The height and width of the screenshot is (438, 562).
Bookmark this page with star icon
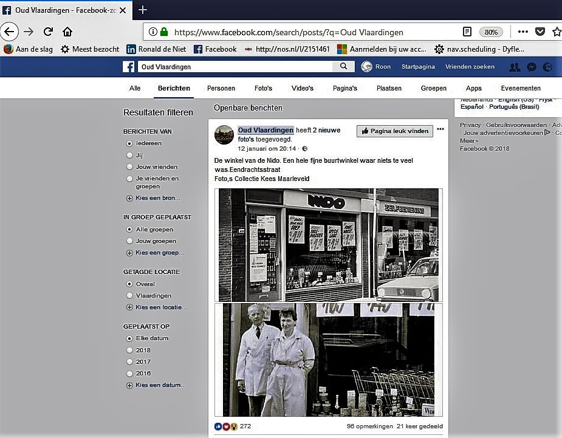tap(557, 32)
